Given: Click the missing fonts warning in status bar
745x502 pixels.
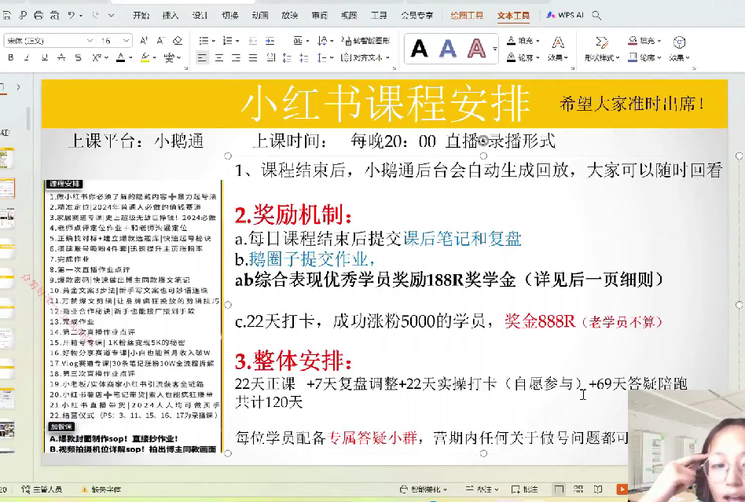Looking at the screenshot, I should click(x=101, y=489).
